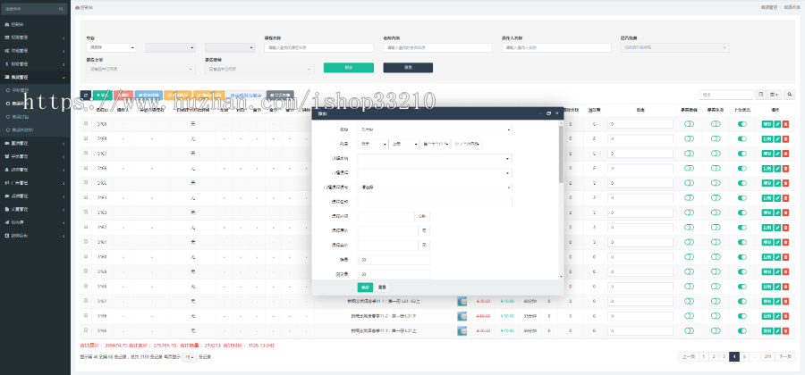Click the red trash icon in first table row
Screen dimensions: 805x375
(786, 124)
